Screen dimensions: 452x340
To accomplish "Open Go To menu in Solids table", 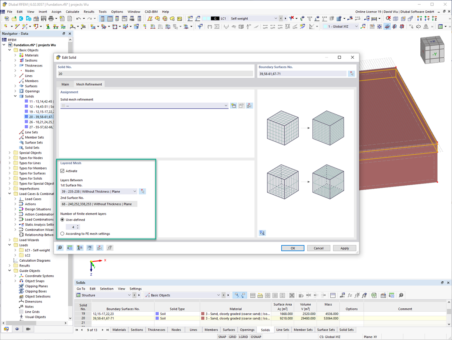I will coord(81,289).
